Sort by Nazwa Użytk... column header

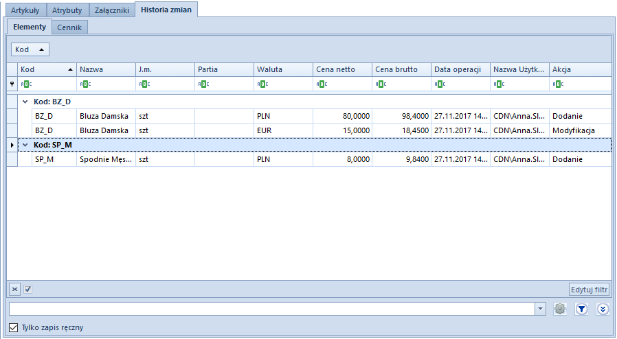pyautogui.click(x=519, y=69)
